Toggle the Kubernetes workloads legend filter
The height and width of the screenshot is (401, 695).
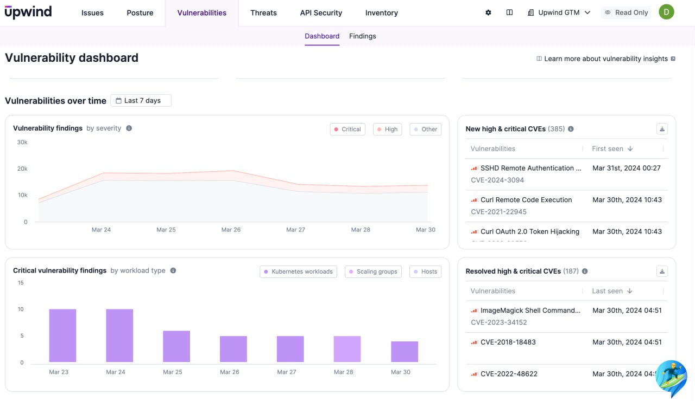pyautogui.click(x=298, y=271)
